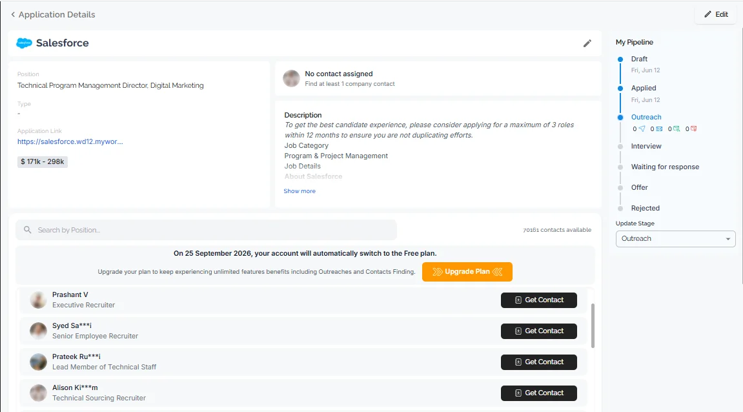This screenshot has height=412, width=743.
Task: Focus the Search by Position field
Action: 206,230
